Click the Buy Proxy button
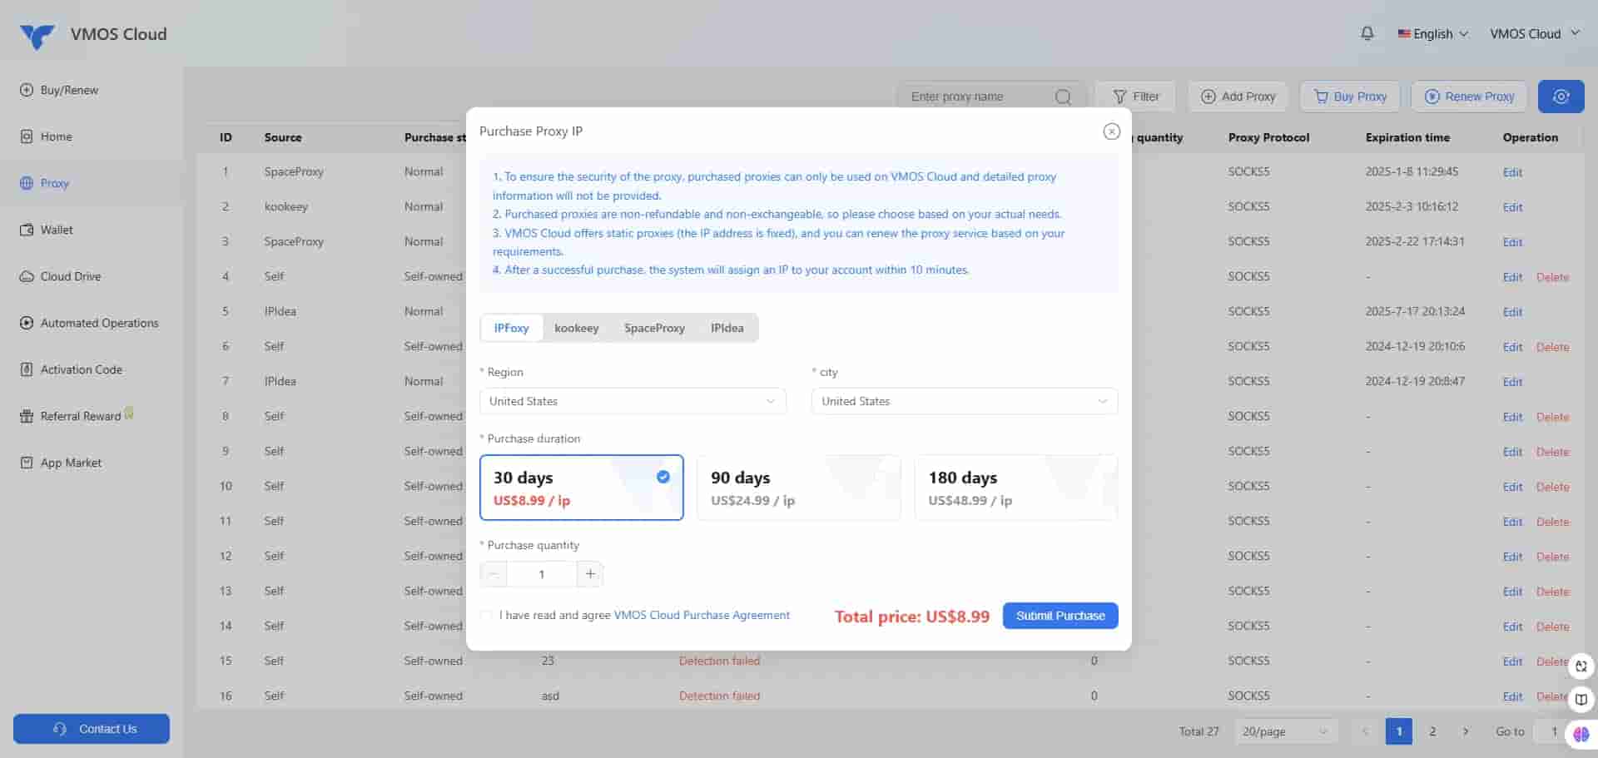The height and width of the screenshot is (758, 1598). point(1350,97)
